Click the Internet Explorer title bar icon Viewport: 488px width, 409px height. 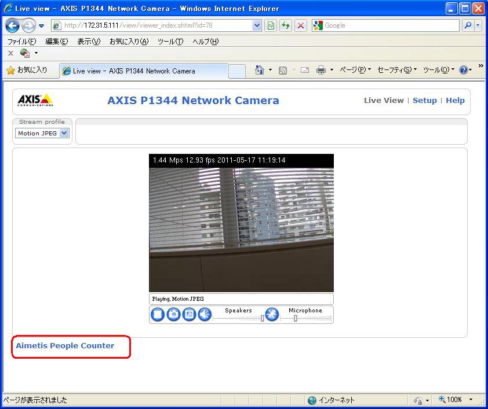click(x=8, y=8)
